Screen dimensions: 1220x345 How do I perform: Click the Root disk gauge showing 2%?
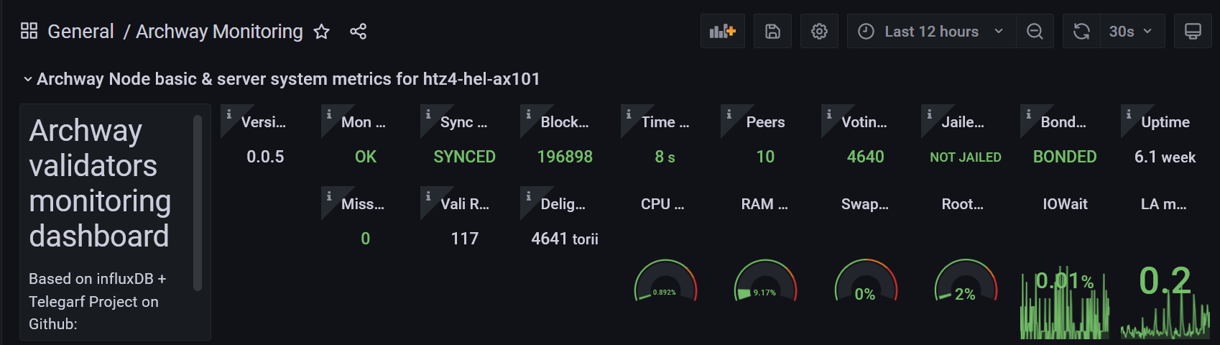tap(966, 281)
